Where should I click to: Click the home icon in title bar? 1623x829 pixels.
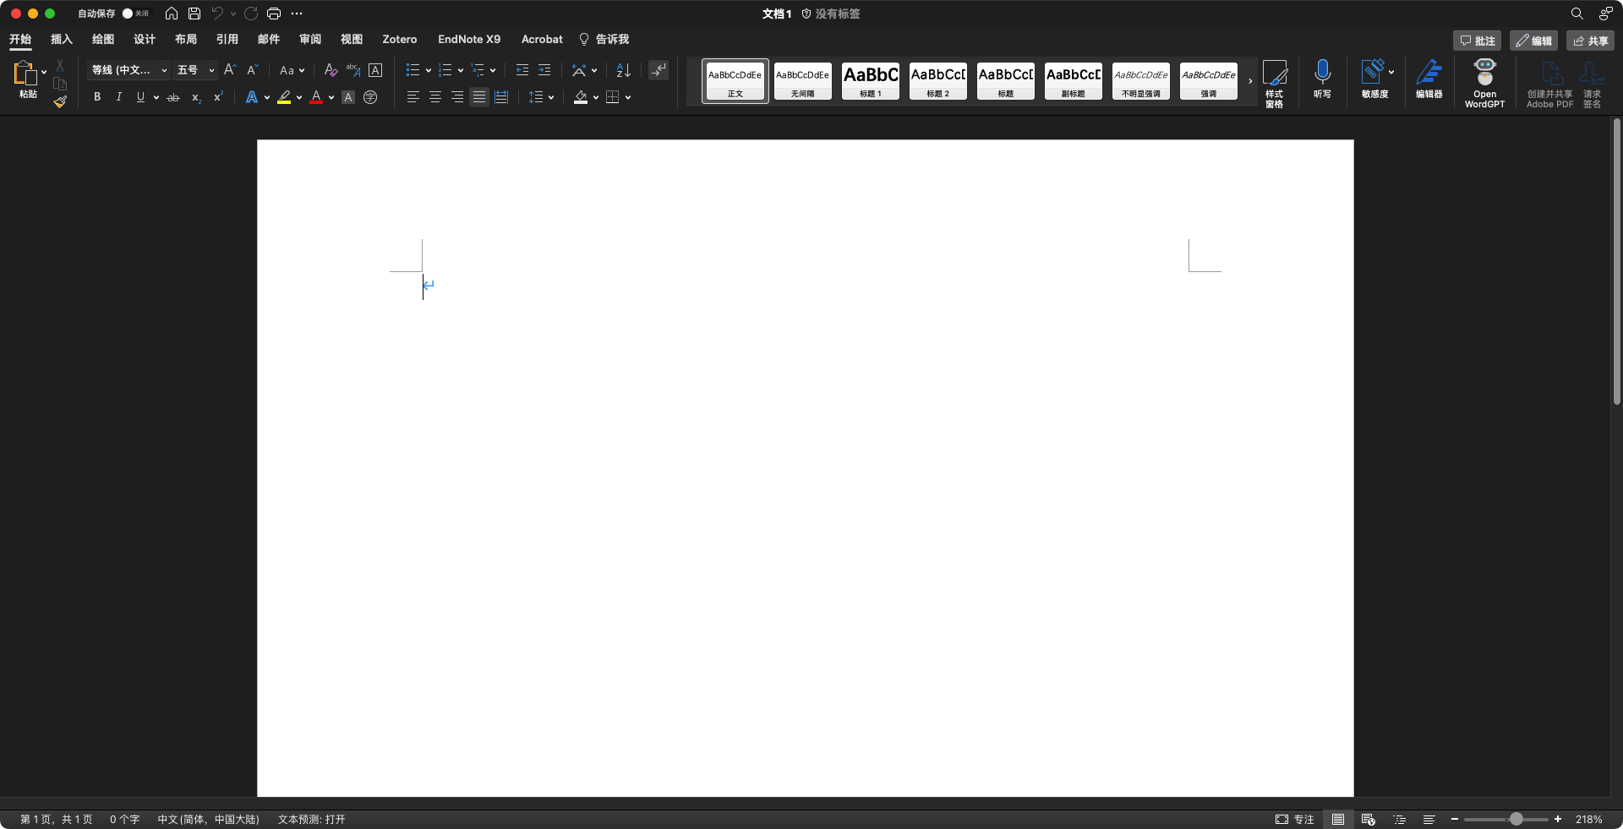coord(172,14)
